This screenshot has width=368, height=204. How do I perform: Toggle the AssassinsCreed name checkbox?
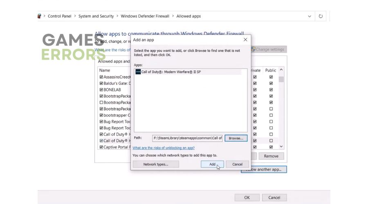101,77
